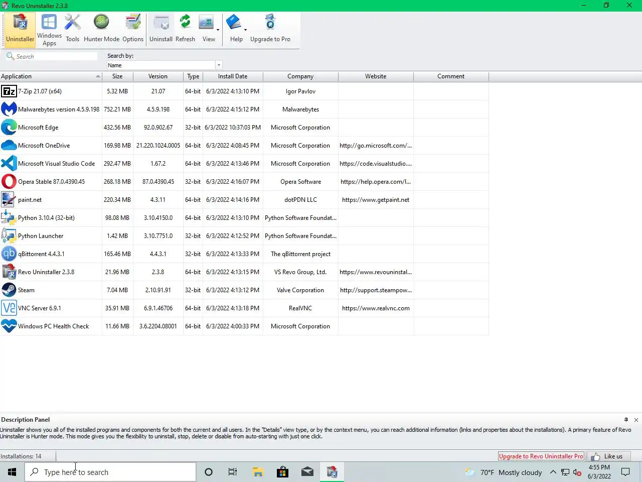Sort by Comment column header
The height and width of the screenshot is (482, 642).
pyautogui.click(x=451, y=76)
